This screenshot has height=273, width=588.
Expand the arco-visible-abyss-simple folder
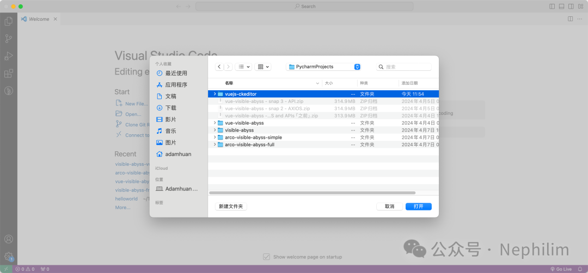(215, 138)
